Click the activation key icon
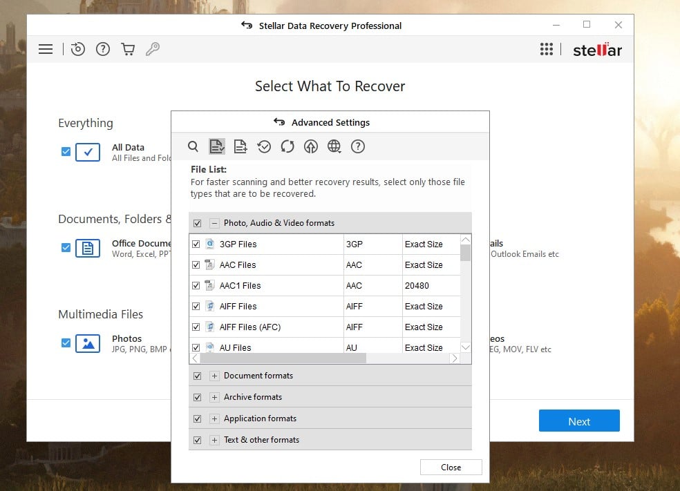 click(153, 49)
